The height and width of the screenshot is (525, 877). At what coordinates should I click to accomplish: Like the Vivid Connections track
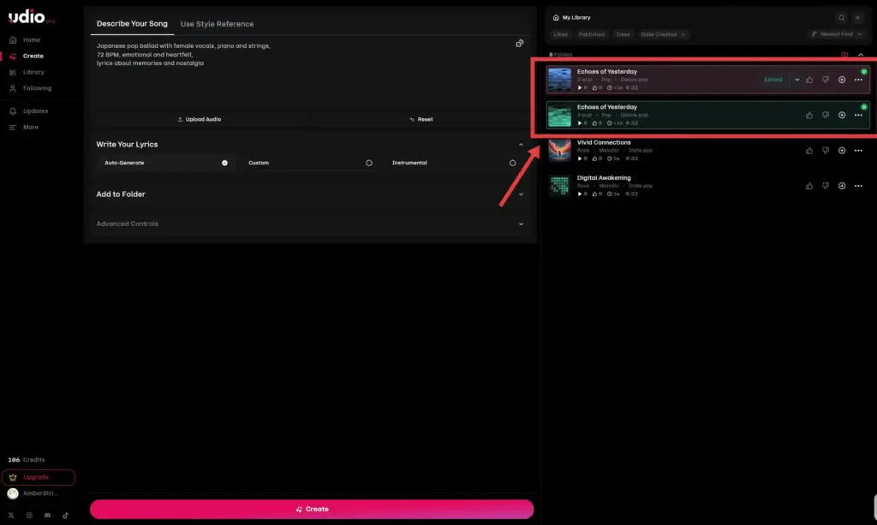[x=809, y=151]
